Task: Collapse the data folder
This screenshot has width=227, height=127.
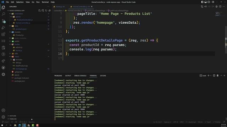Action: (10, 26)
